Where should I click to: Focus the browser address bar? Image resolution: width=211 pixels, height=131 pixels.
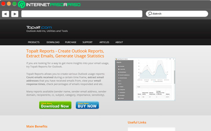(82, 14)
